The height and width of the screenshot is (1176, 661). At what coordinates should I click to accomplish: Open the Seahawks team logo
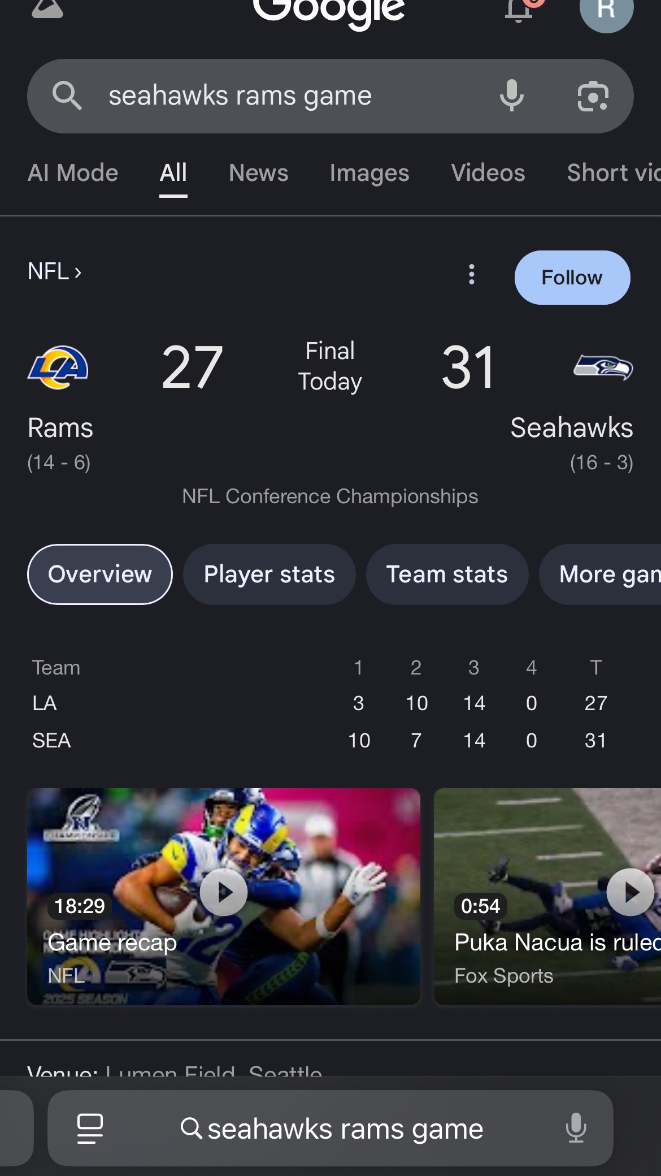pyautogui.click(x=603, y=367)
